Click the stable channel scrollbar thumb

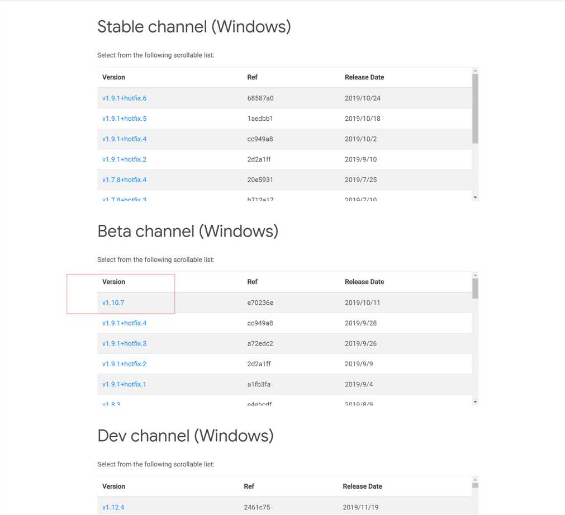[475, 108]
